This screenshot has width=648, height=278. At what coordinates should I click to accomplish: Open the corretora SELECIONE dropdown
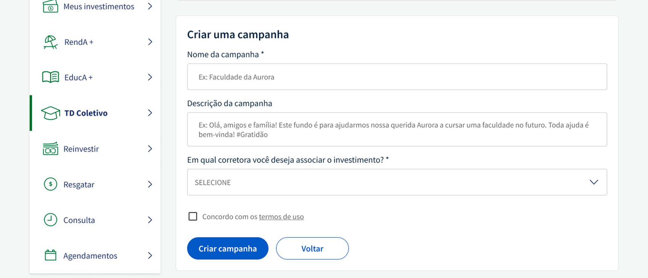coord(397,182)
